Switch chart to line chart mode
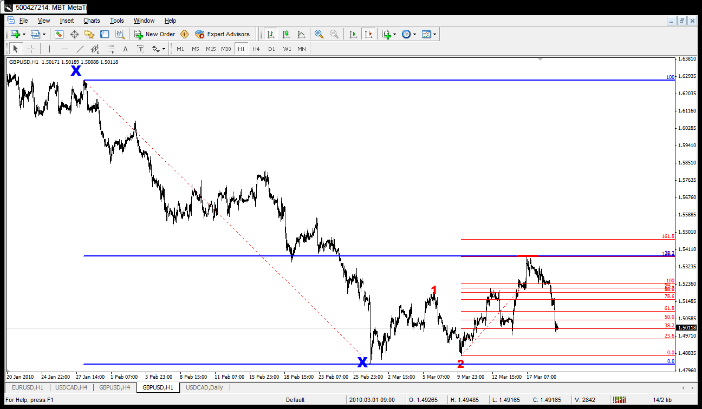This screenshot has width=702, height=409. tap(301, 34)
